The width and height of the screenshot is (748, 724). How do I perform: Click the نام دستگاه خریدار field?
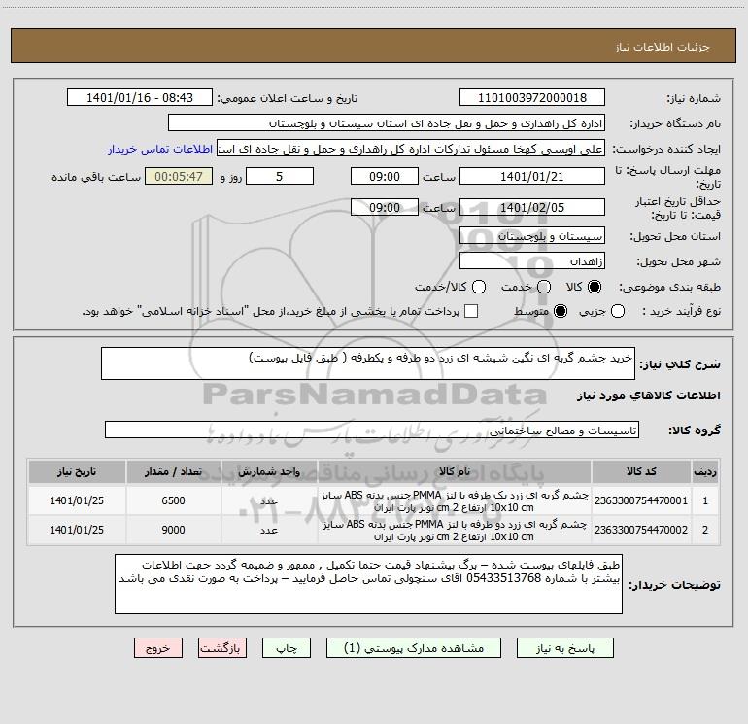(387, 123)
